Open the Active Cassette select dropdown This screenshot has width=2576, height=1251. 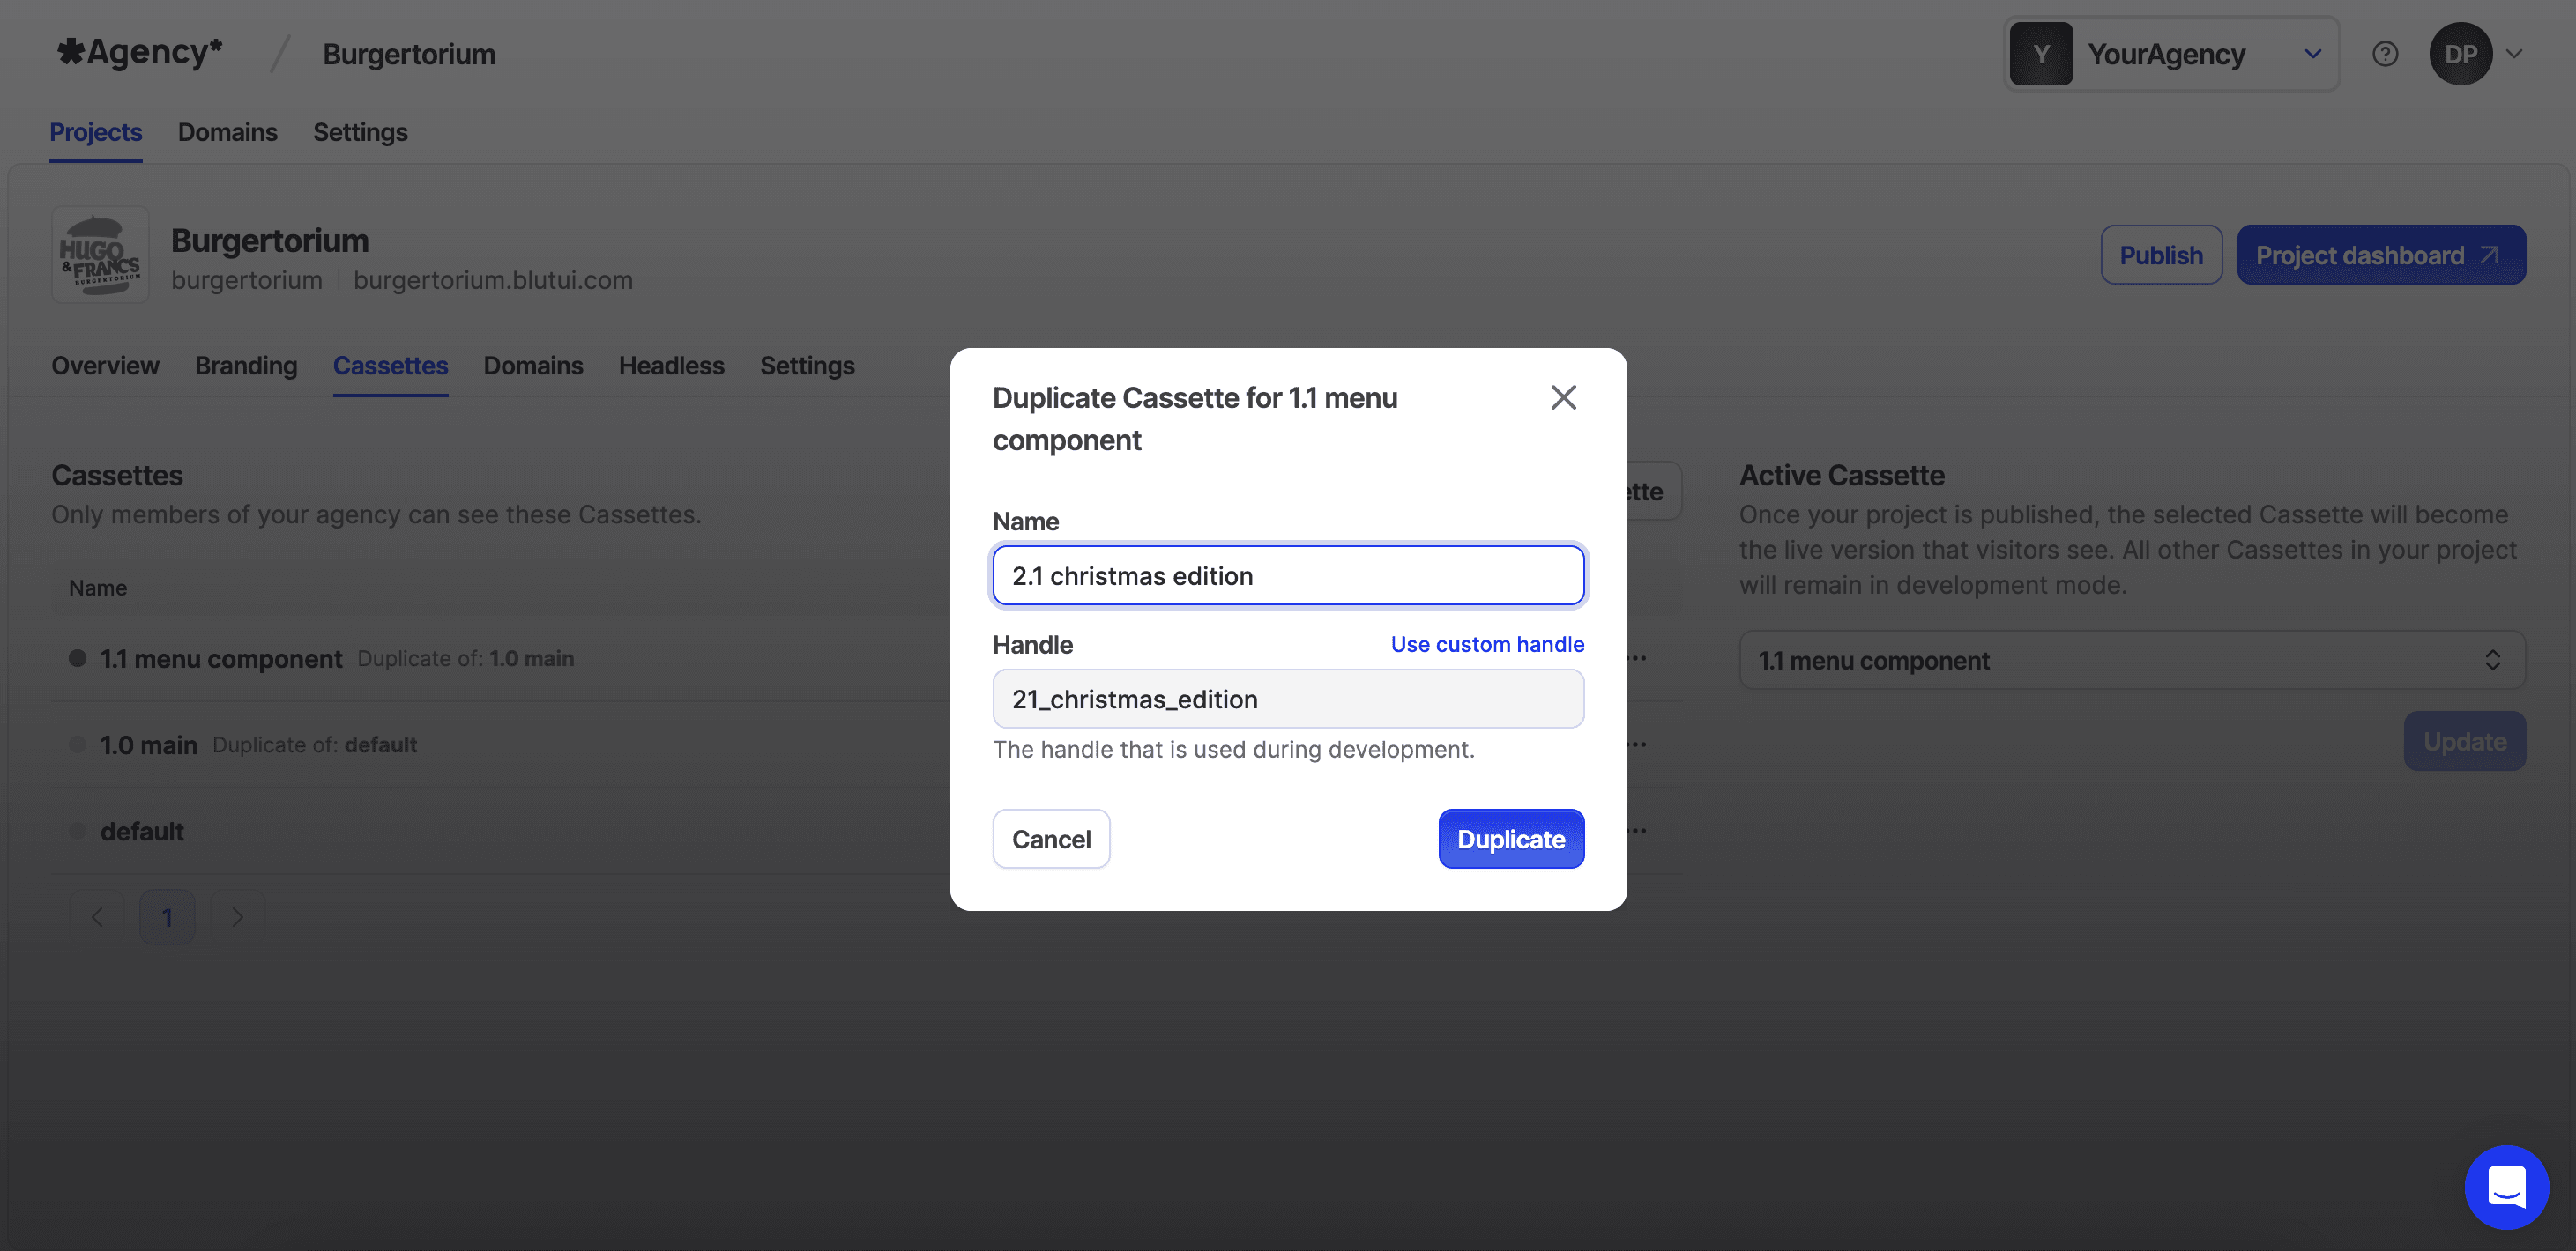tap(2131, 660)
